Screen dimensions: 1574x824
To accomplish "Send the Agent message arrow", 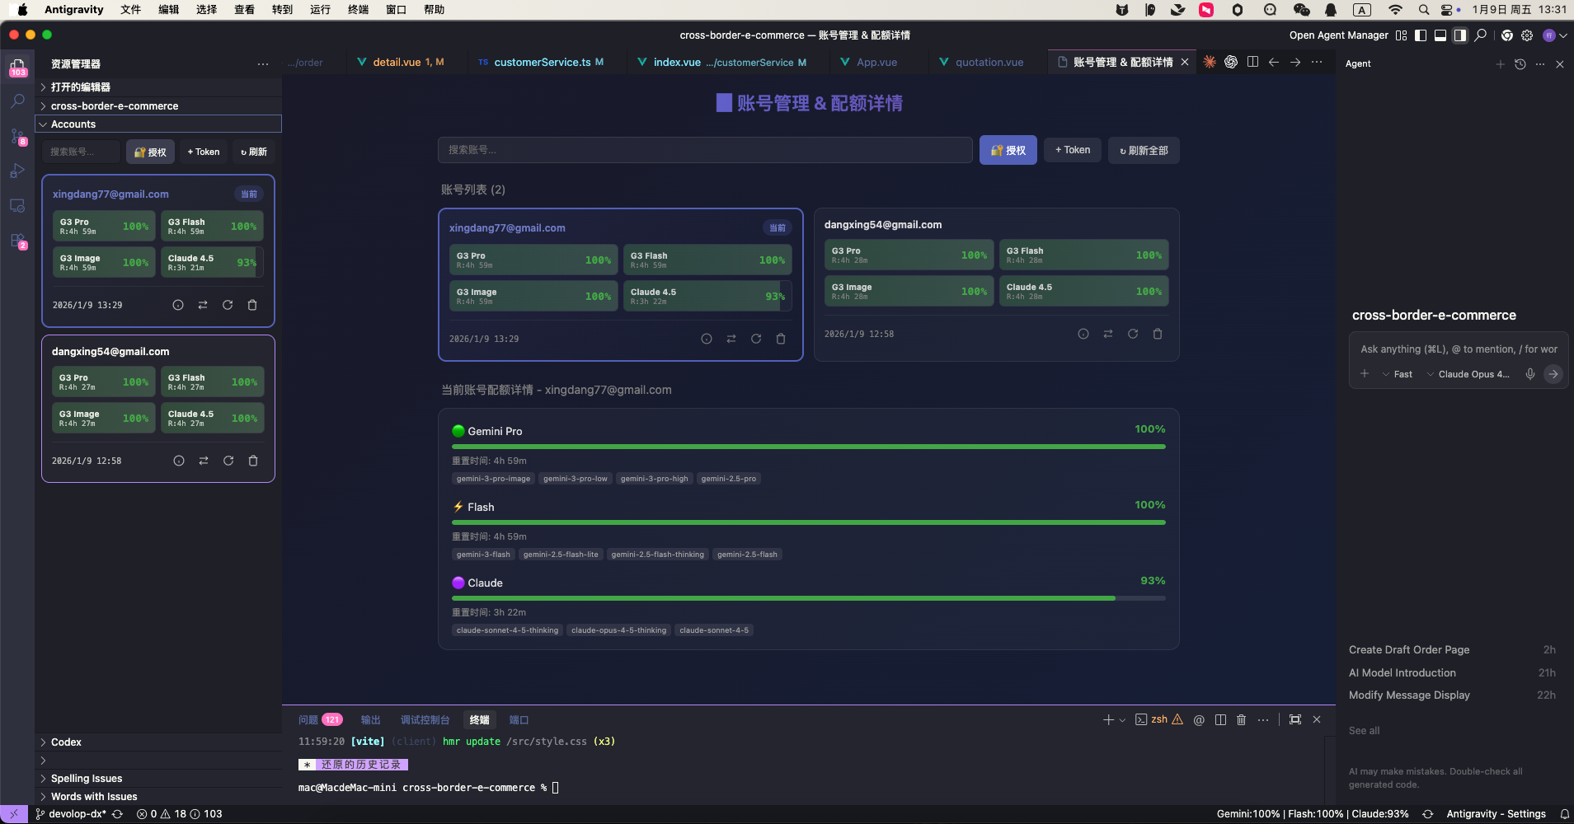I will (1553, 374).
